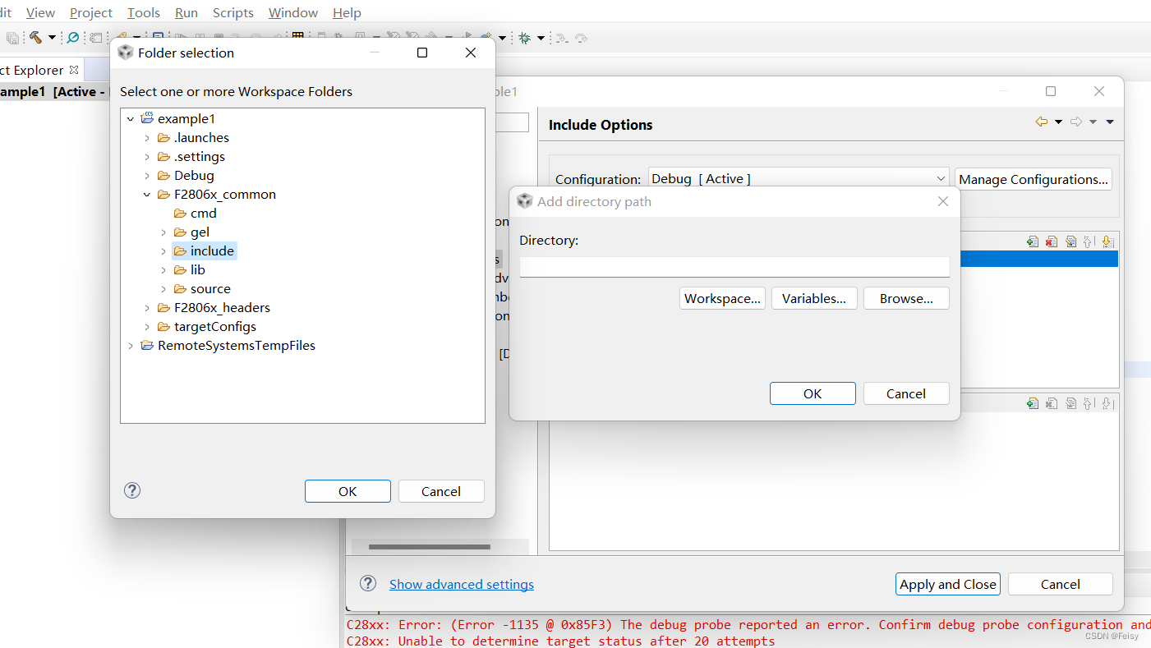This screenshot has height=648, width=1151.
Task: Click the Variables... button
Action: 814,298
